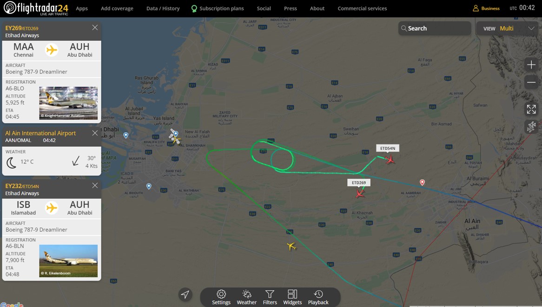The image size is (542, 307).
Task: Select the ETD54N aircraft on map
Action: [x=390, y=160]
